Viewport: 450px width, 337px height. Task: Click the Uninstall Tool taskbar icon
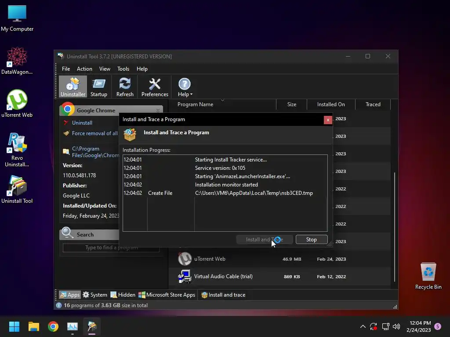(92, 326)
